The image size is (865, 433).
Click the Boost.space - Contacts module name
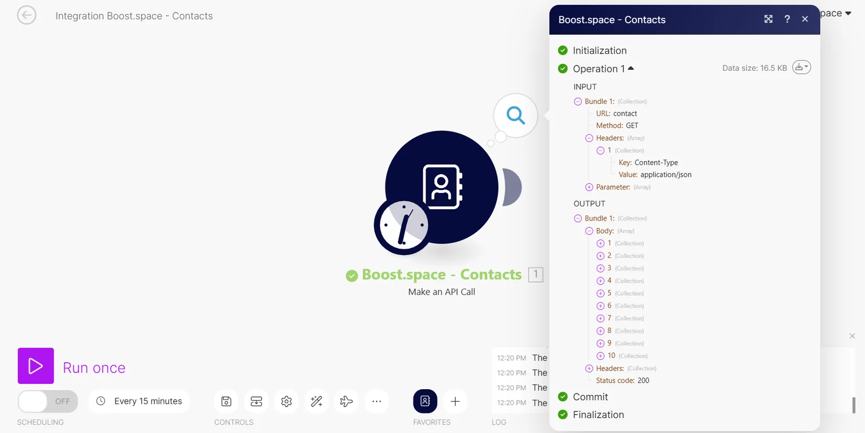(x=442, y=275)
